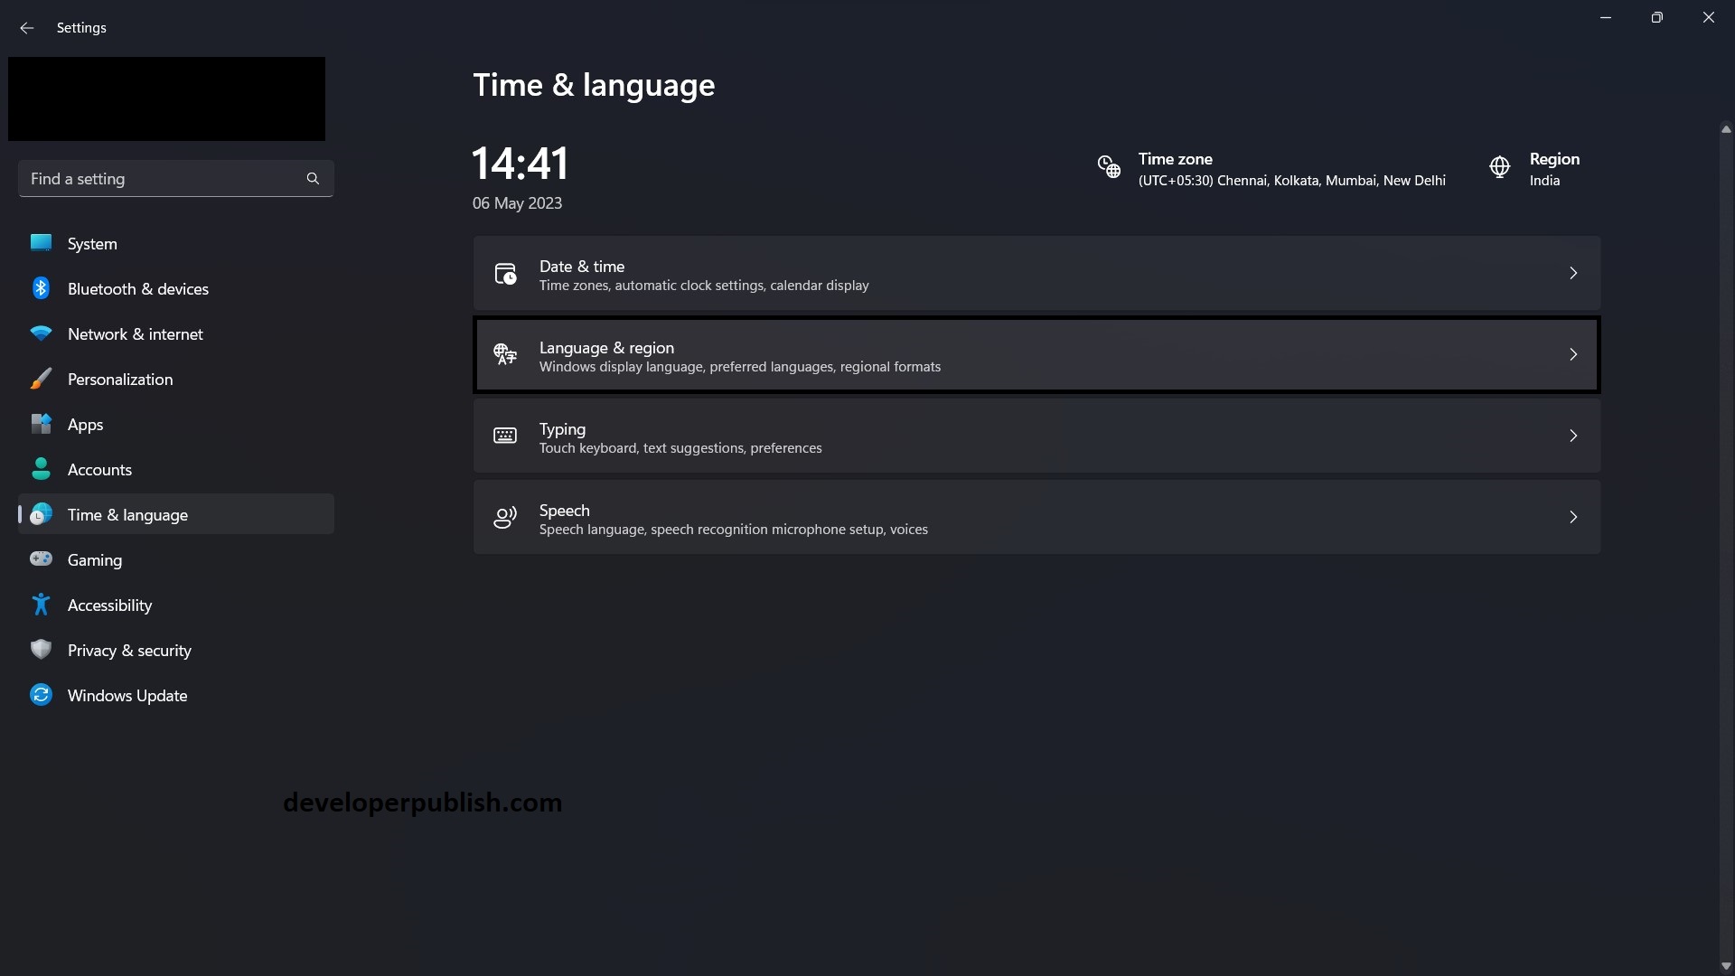Screen dimensions: 1735x976
Task: Select the Privacy & security shield icon
Action: tap(41, 649)
